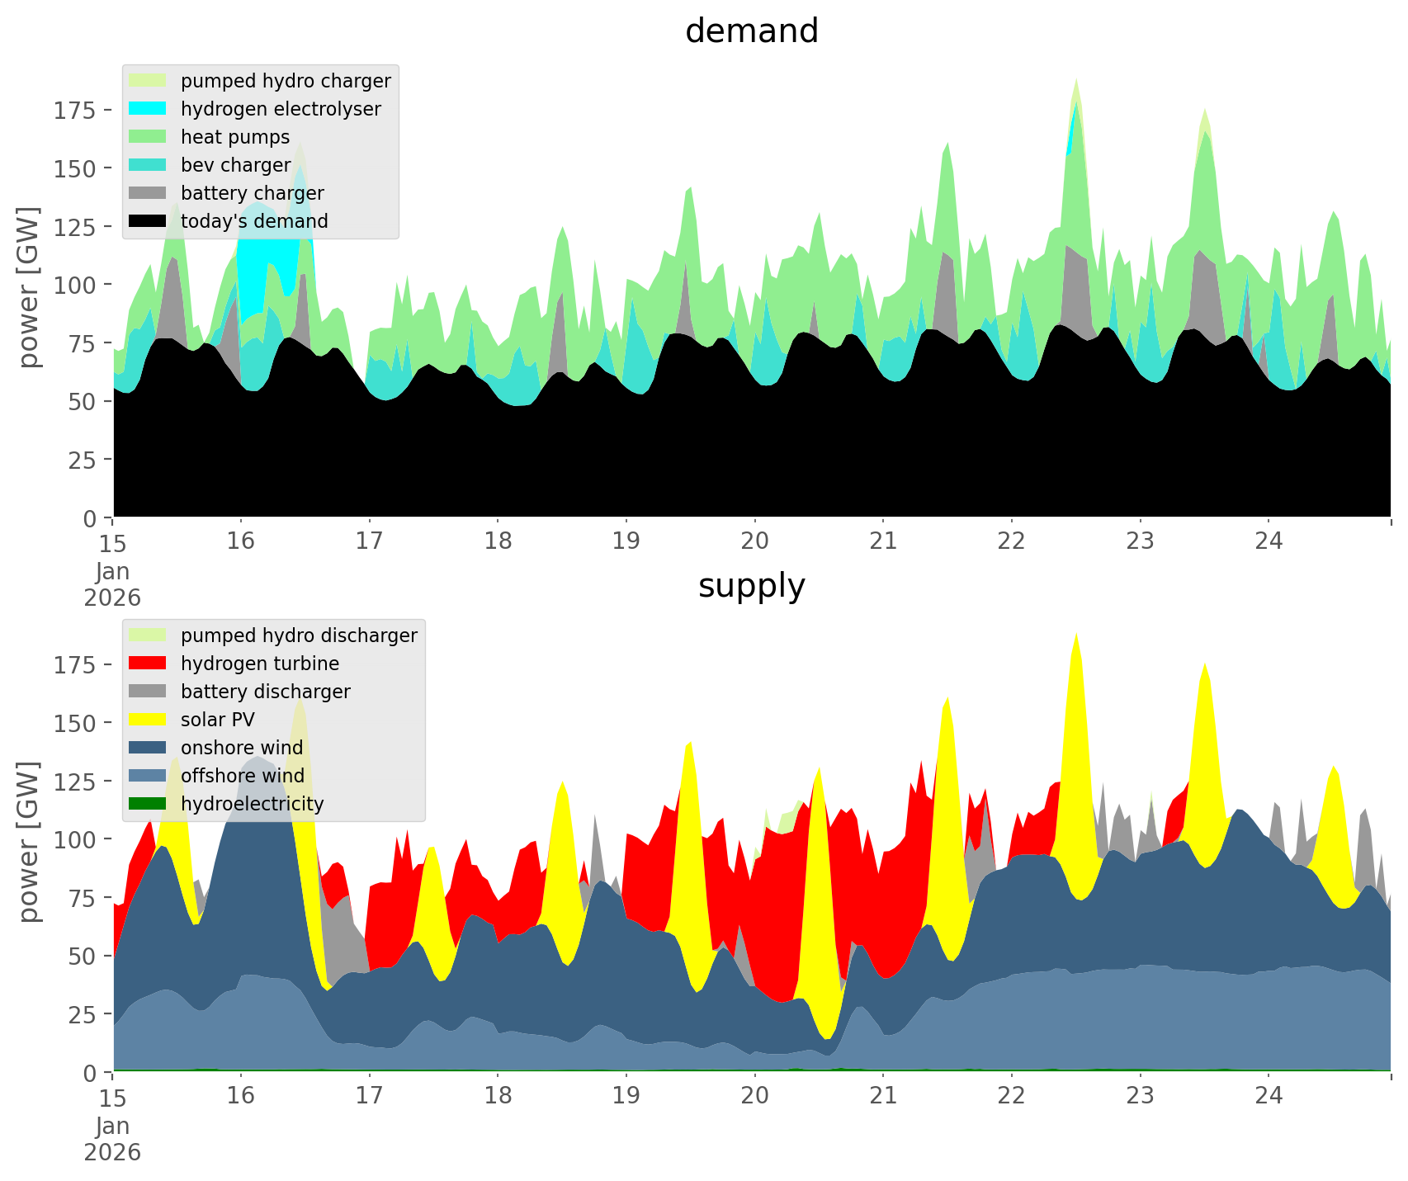Click the 20 tick on demand x-axis
Screen dimensions: 1408x1181
[754, 541]
